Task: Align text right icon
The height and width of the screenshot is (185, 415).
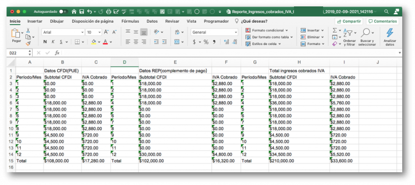Action: pos(144,42)
